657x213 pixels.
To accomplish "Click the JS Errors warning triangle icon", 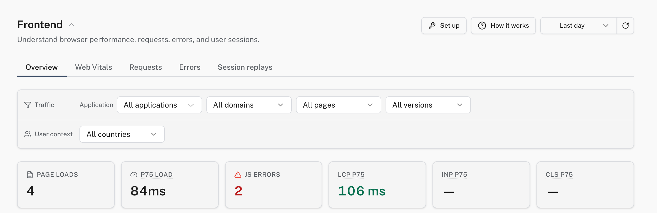I will coord(238,175).
